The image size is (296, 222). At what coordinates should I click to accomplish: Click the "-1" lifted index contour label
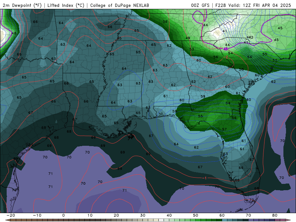(x=204, y=178)
